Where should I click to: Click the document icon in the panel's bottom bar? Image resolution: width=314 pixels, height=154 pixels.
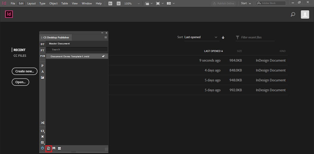tap(49, 148)
